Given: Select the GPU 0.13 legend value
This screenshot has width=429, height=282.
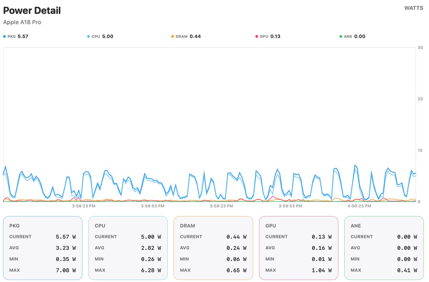Looking at the screenshot, I should (276, 36).
